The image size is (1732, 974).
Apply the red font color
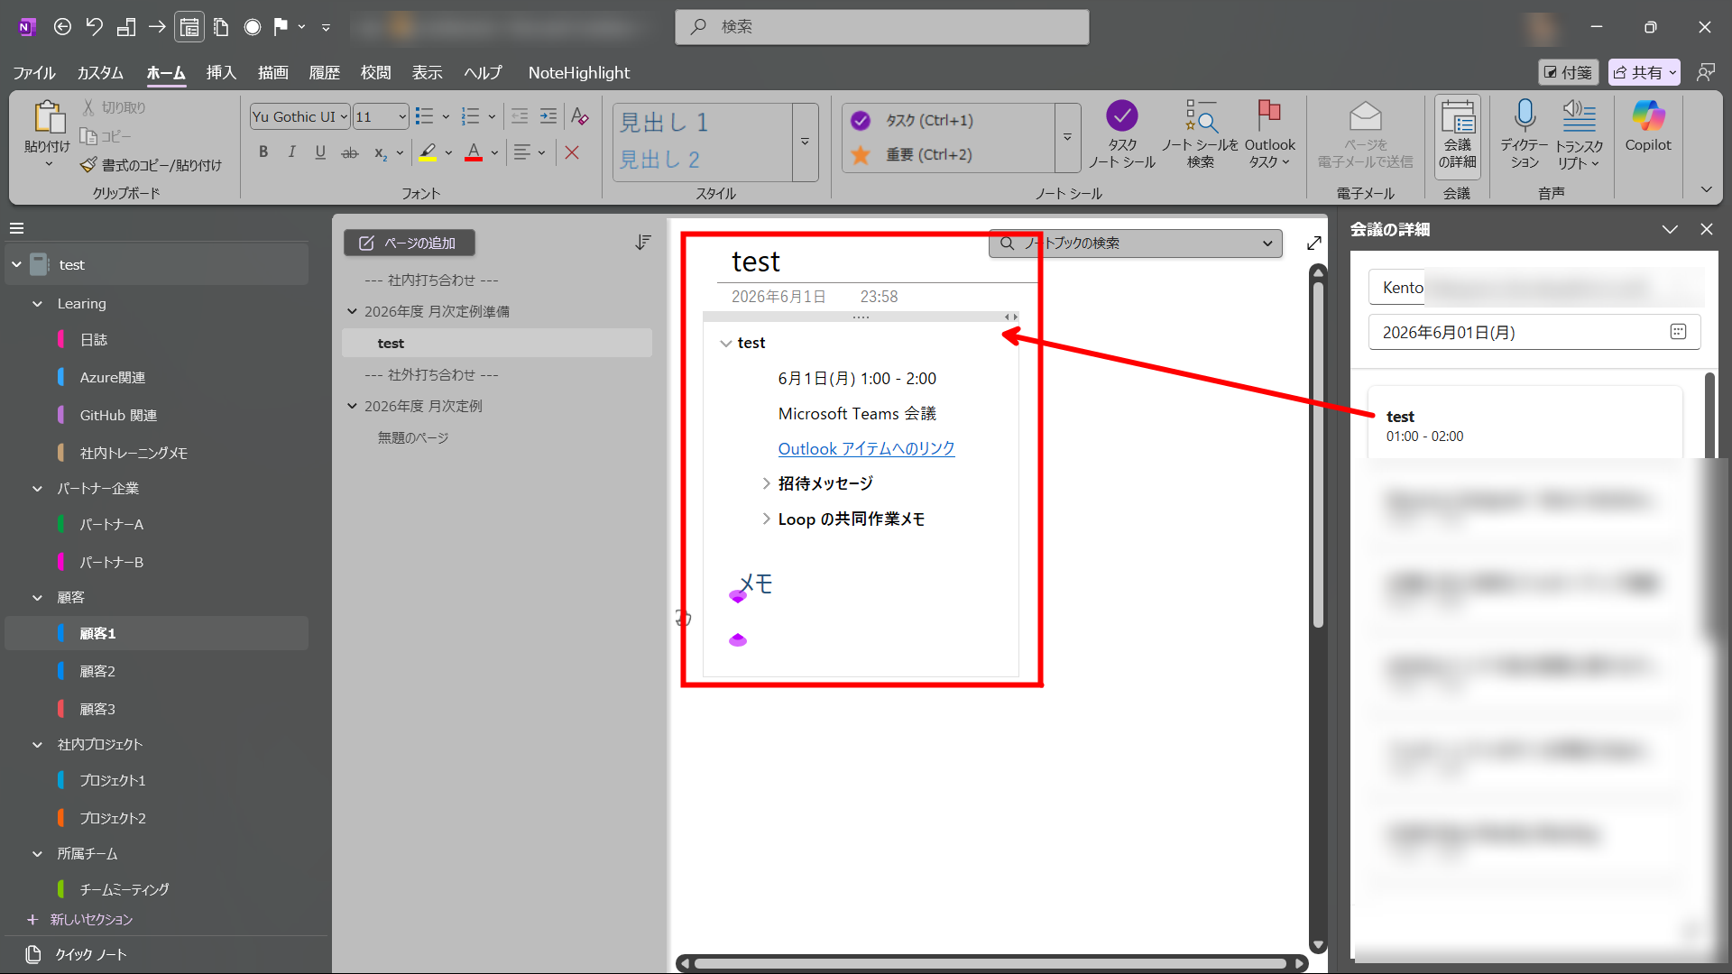(474, 152)
